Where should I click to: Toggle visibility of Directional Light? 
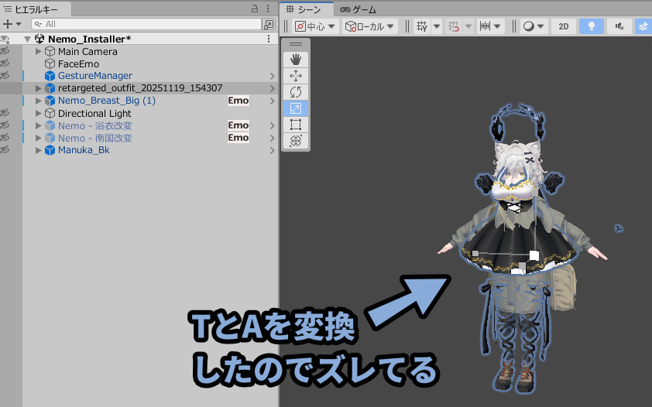[5, 113]
